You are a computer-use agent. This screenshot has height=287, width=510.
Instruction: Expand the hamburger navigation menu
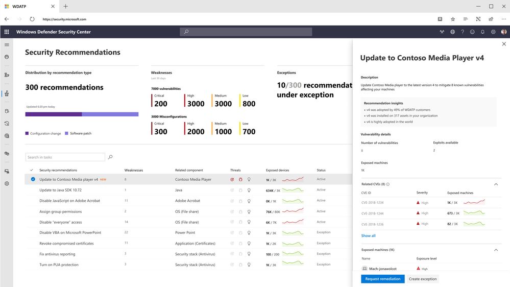coord(7,44)
